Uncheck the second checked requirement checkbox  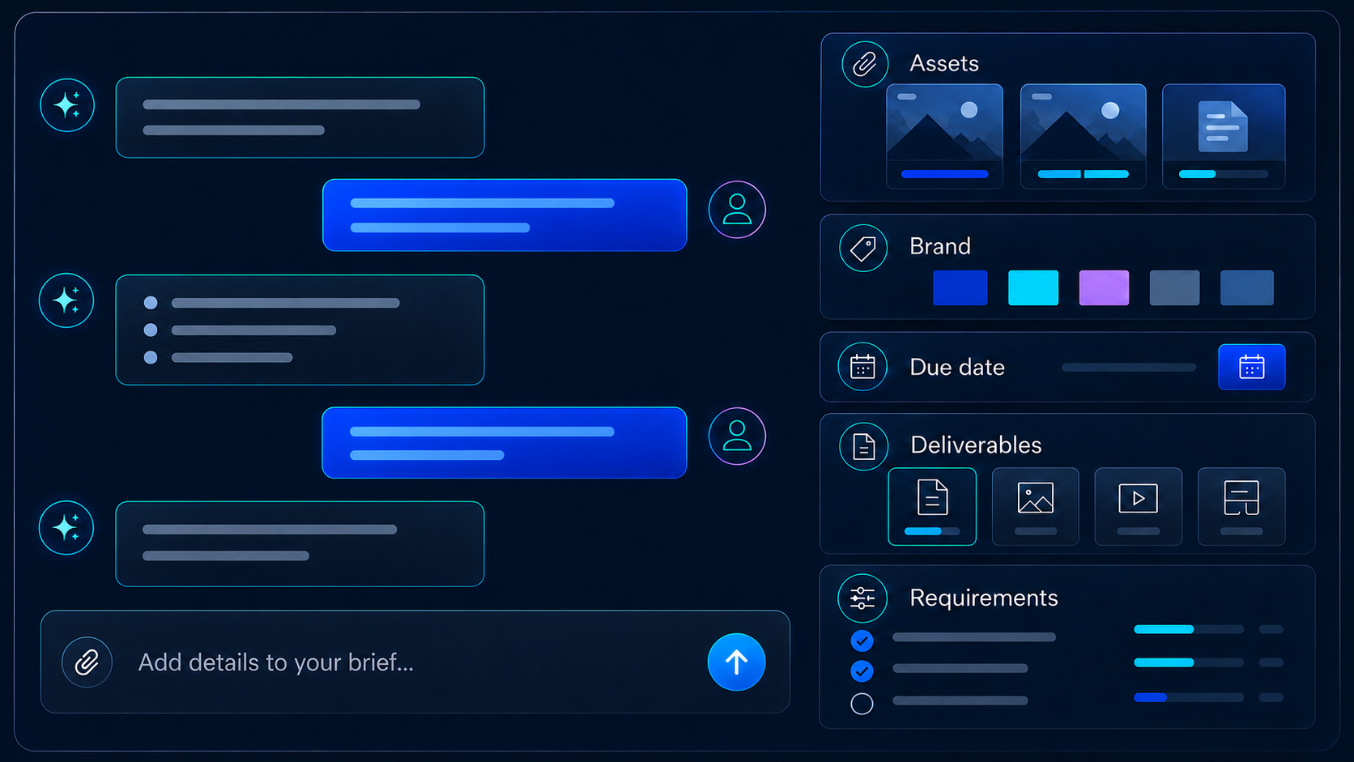click(862, 671)
